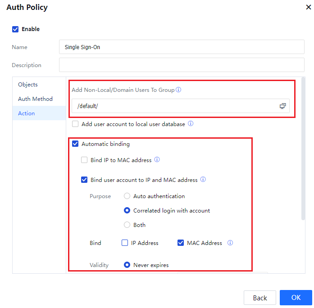314x308 pixels.
Task: Choose Never expires validity
Action: (x=127, y=265)
